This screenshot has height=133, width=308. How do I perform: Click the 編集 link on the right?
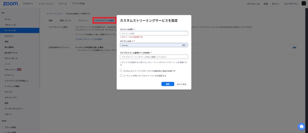[x=294, y=47]
